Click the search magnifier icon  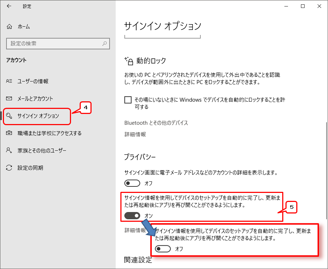coord(105,44)
